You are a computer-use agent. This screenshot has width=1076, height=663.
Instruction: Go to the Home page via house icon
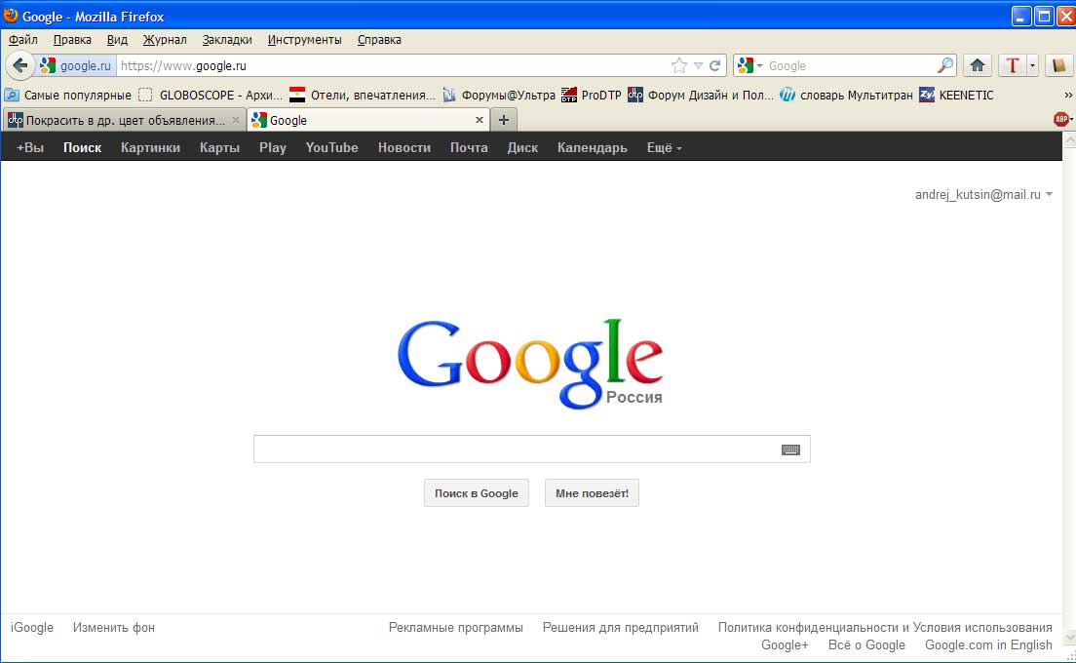tap(978, 66)
